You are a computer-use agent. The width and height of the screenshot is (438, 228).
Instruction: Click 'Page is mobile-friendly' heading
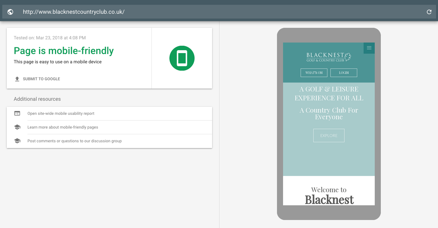pos(64,51)
